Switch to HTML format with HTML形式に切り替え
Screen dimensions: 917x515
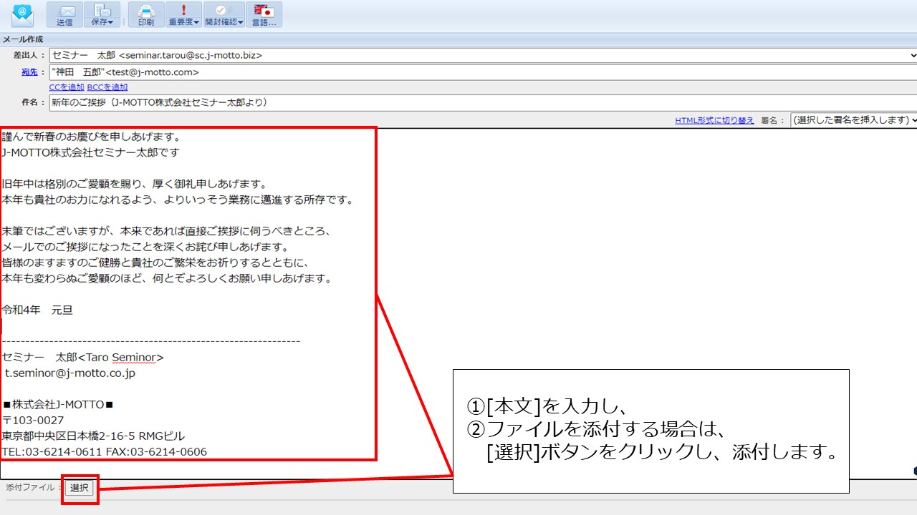(x=714, y=120)
